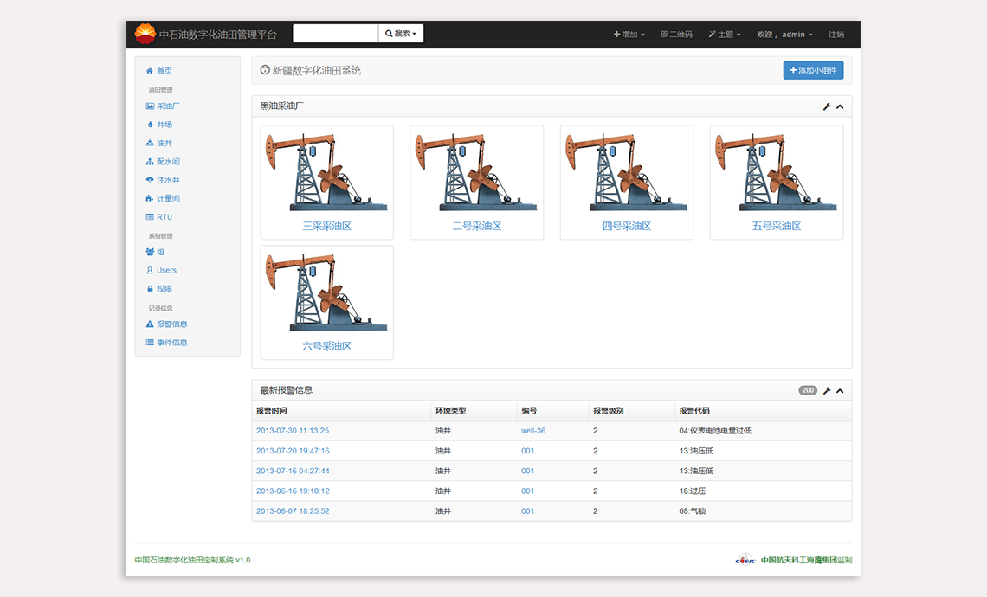Select RTU in the sidebar
Image resolution: width=987 pixels, height=597 pixels.
point(164,217)
